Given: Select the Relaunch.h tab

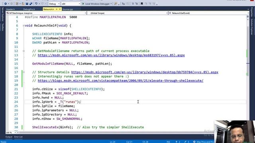Looking at the screenshot, I should pos(49,10).
